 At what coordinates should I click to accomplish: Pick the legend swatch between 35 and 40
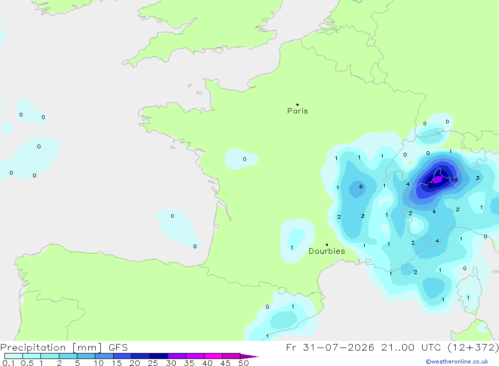pyautogui.click(x=195, y=356)
